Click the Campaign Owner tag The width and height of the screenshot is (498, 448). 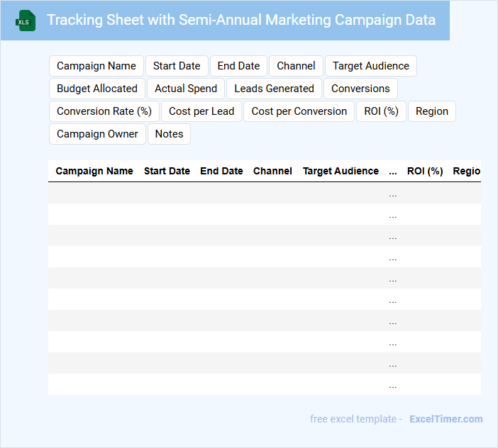[x=97, y=134]
